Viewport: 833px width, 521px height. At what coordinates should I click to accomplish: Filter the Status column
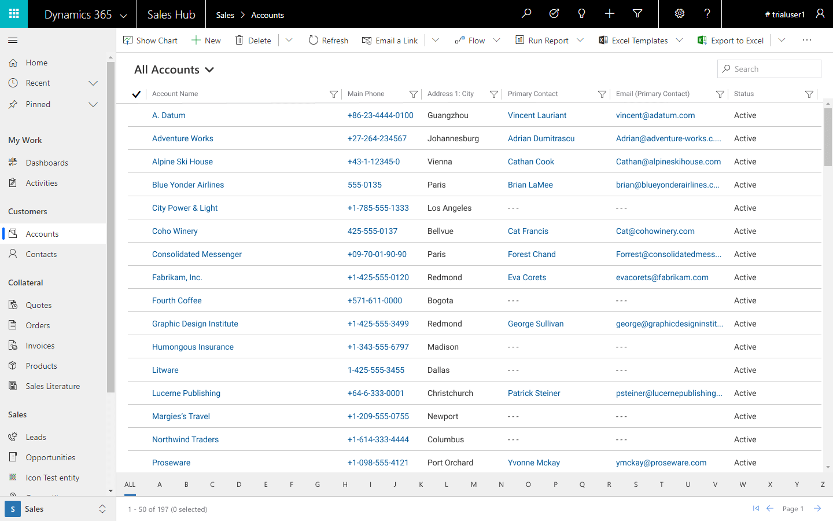pyautogui.click(x=809, y=94)
